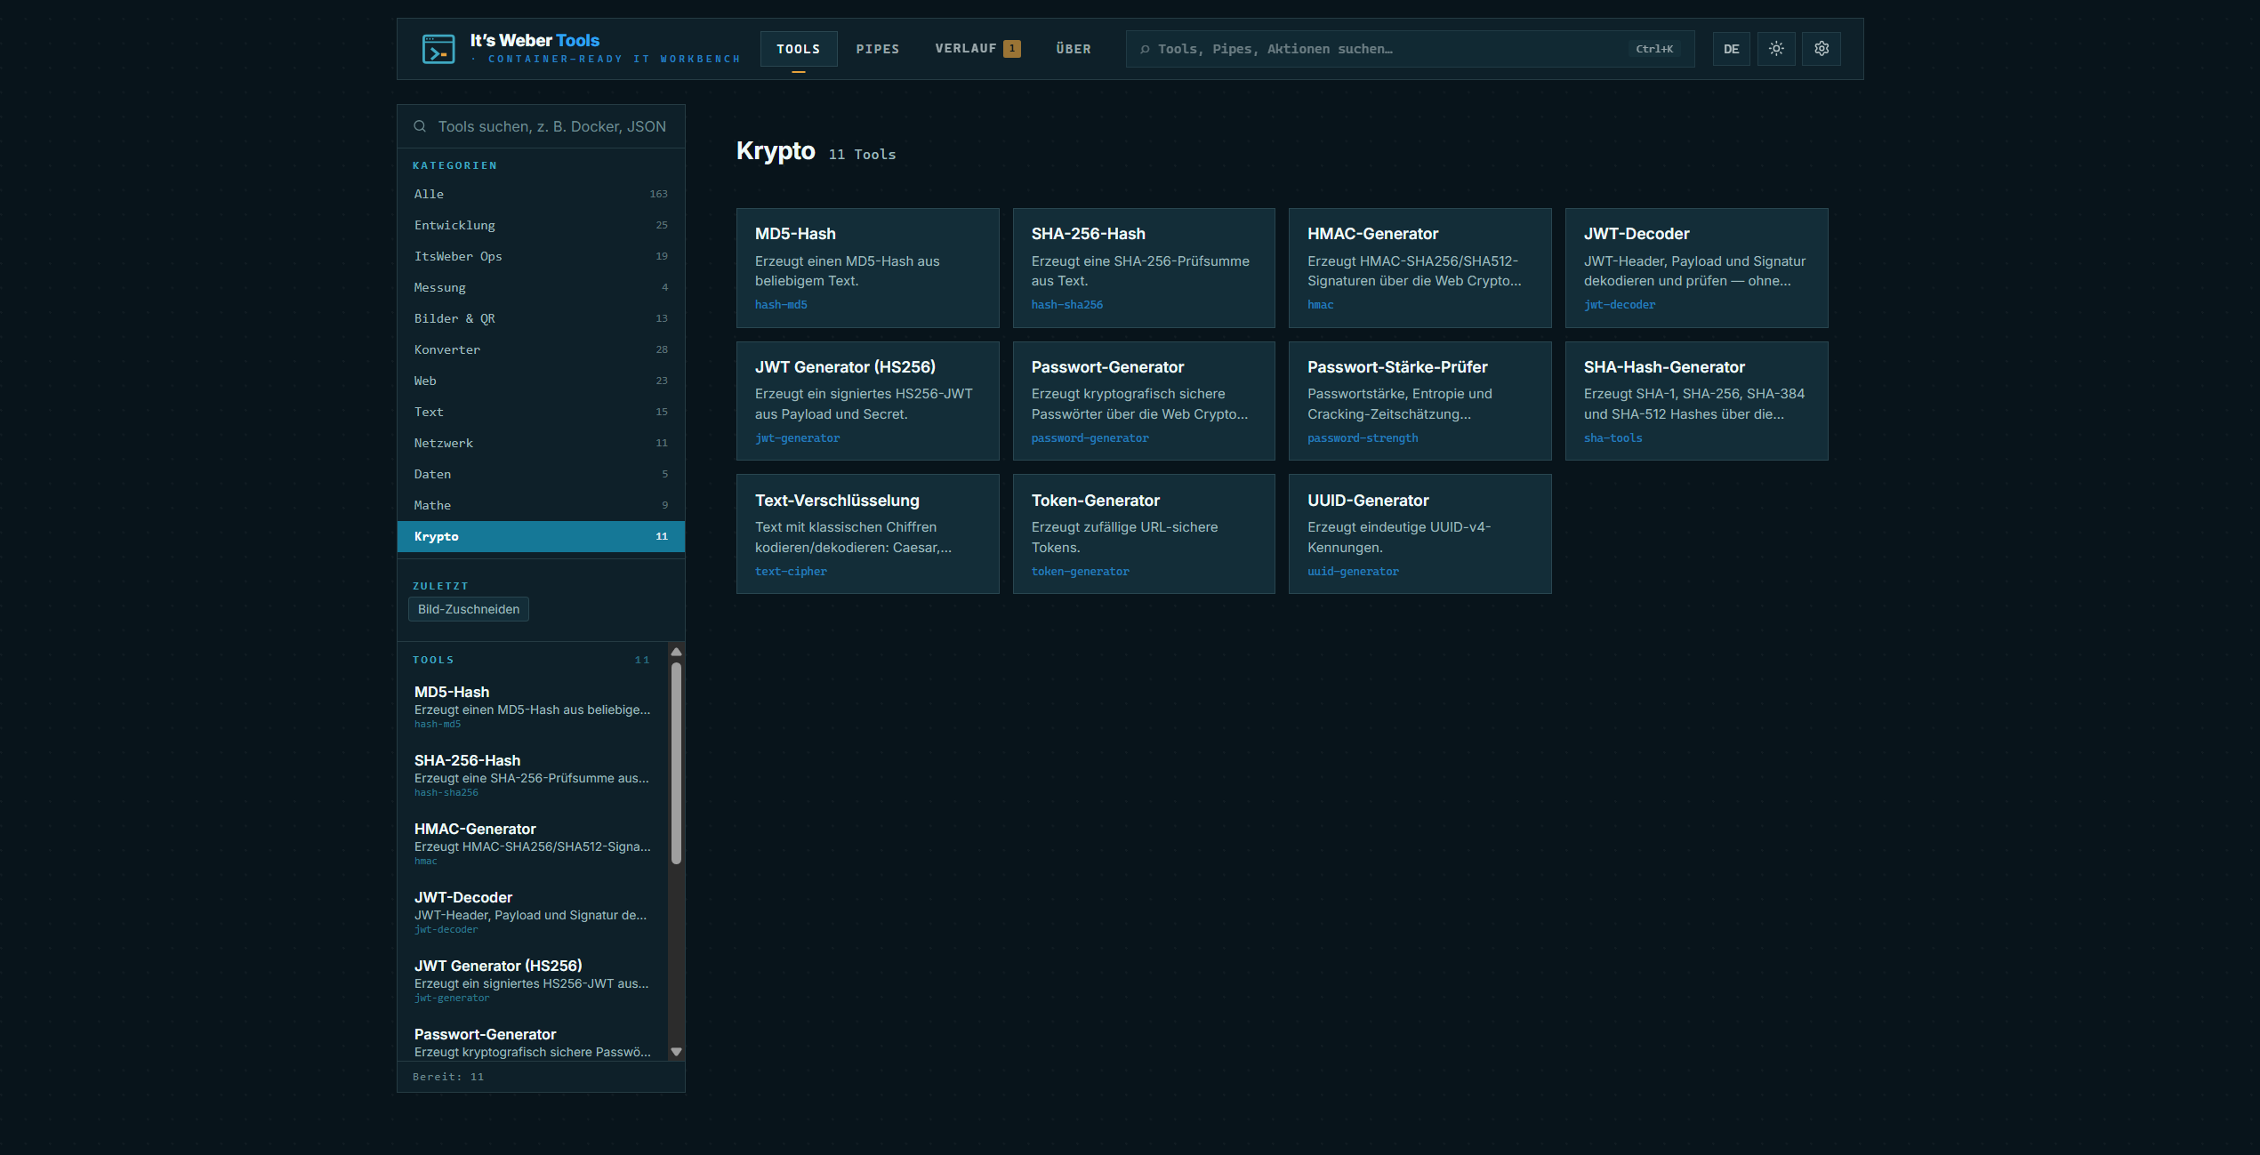Open the JWT Generator (HS256) card

coord(867,401)
